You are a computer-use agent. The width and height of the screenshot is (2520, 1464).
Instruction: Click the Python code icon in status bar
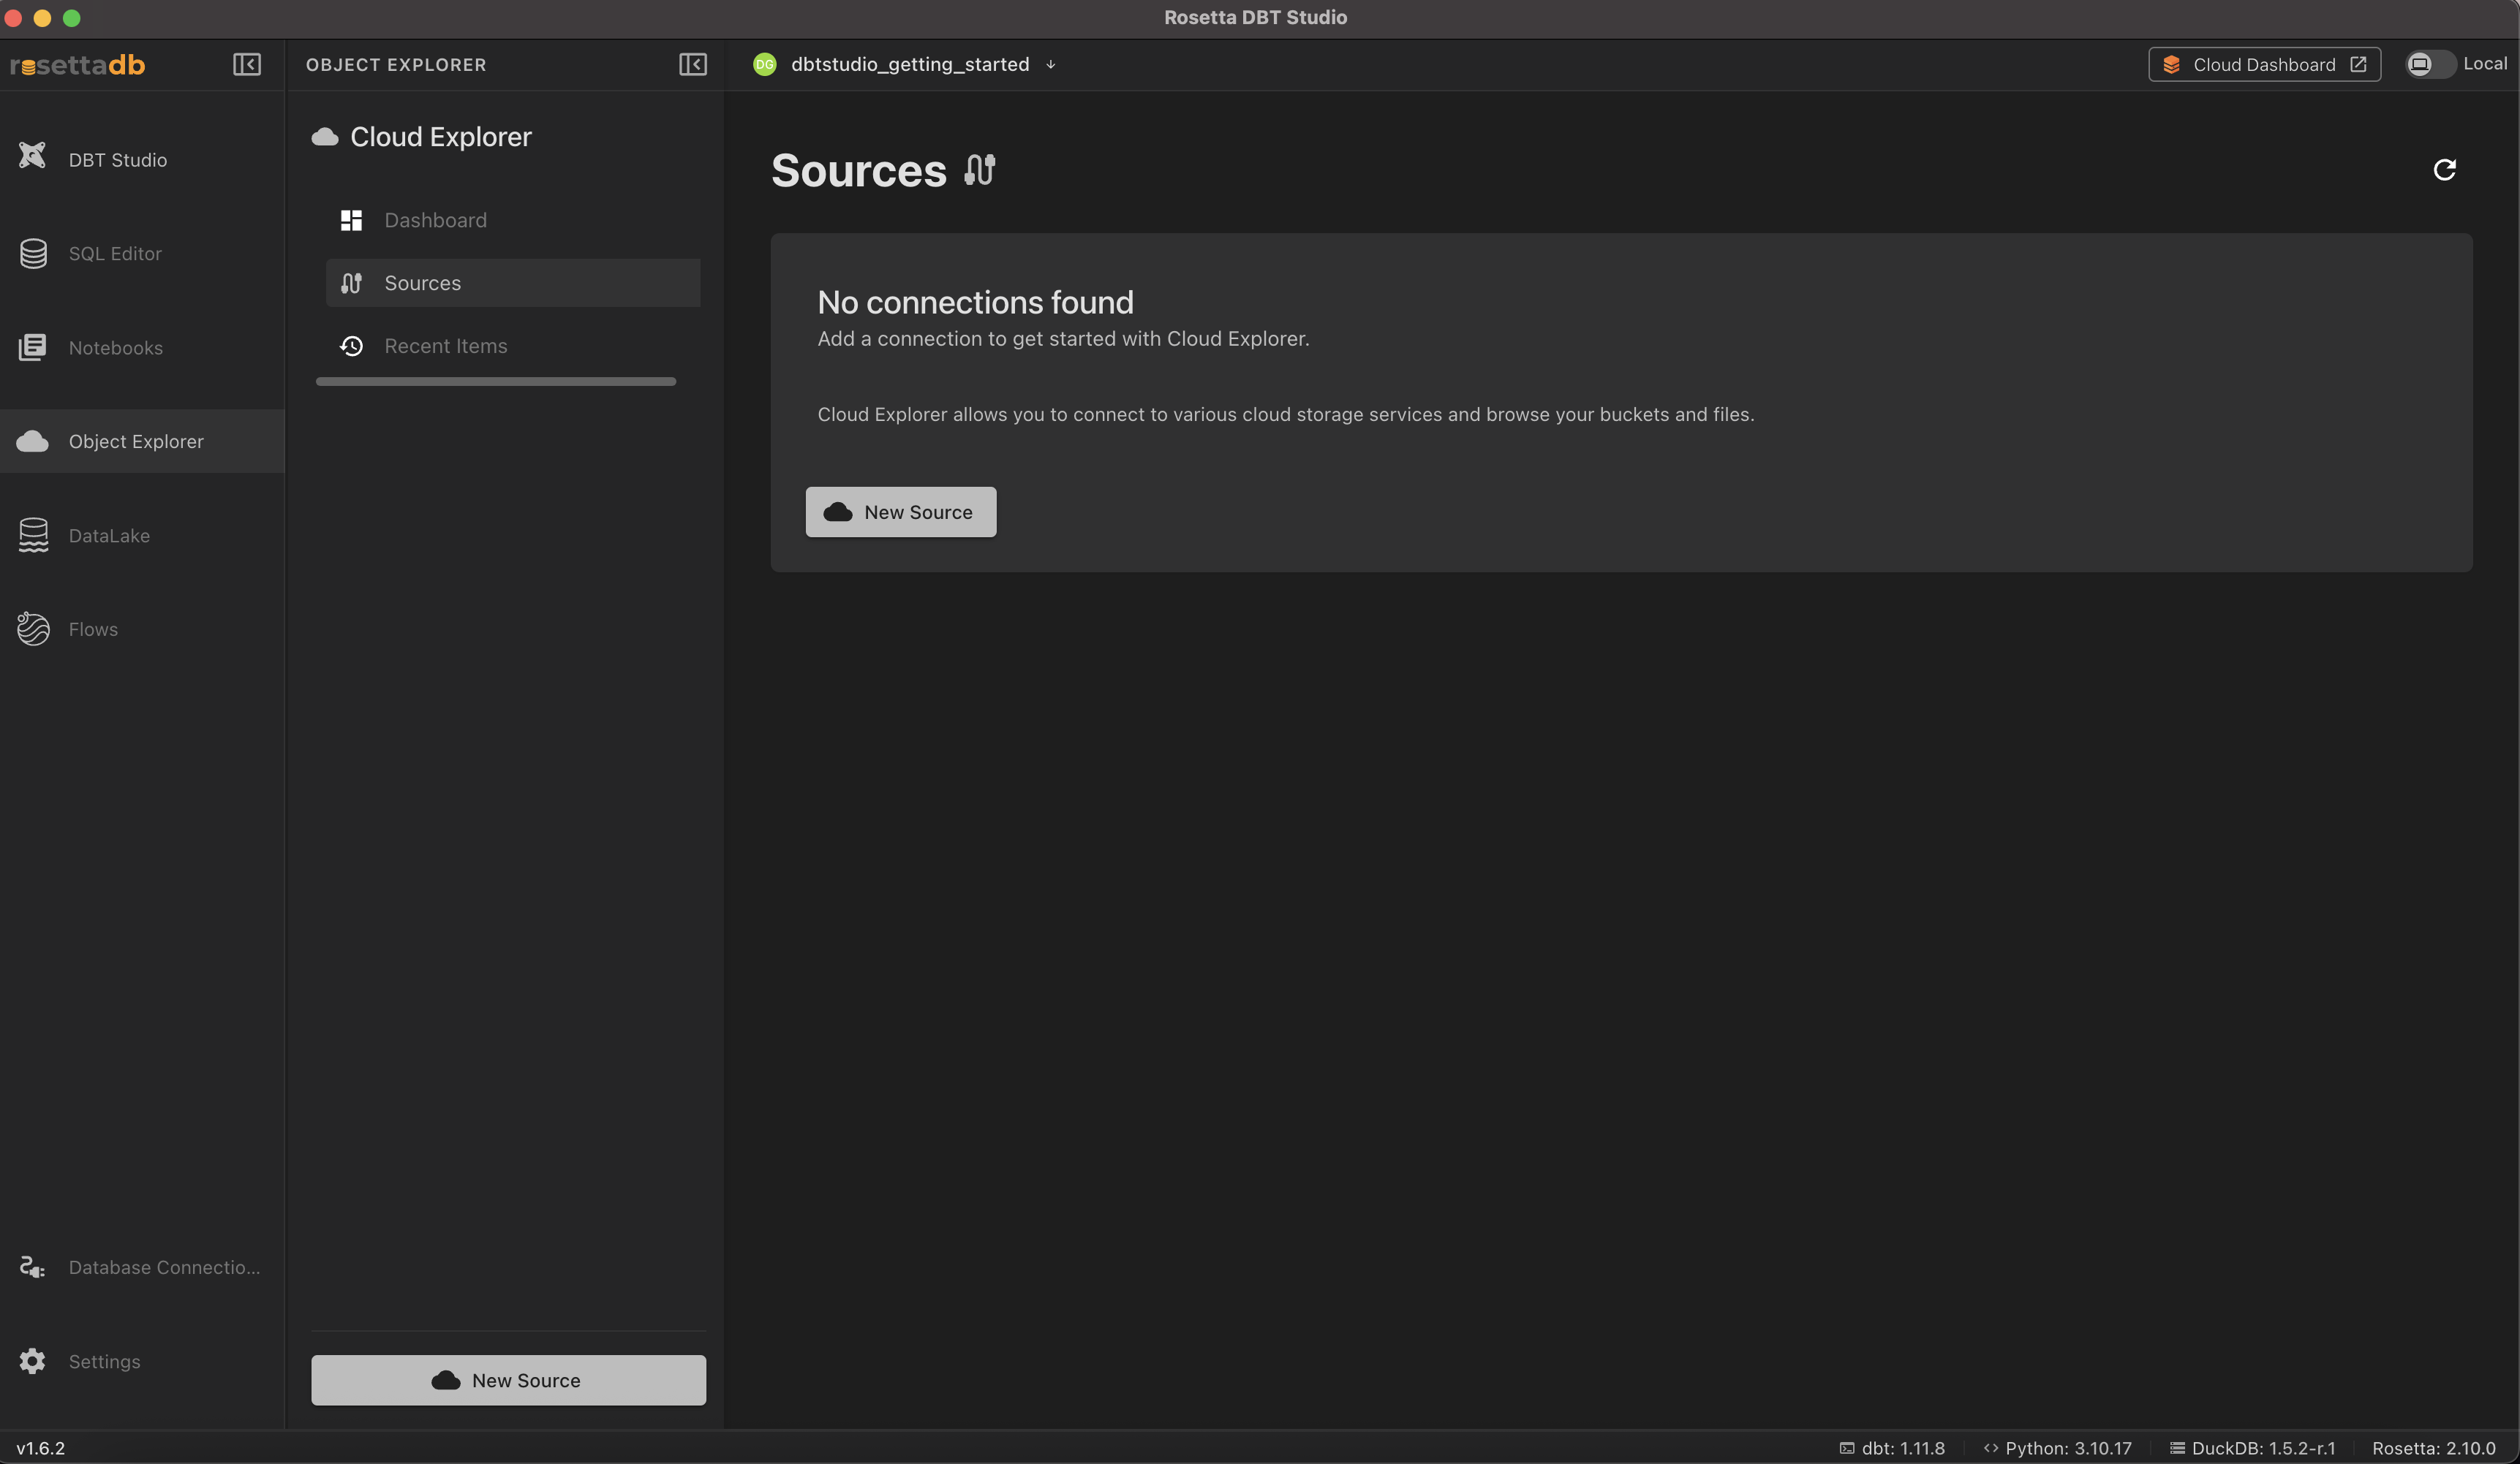tap(1991, 1448)
